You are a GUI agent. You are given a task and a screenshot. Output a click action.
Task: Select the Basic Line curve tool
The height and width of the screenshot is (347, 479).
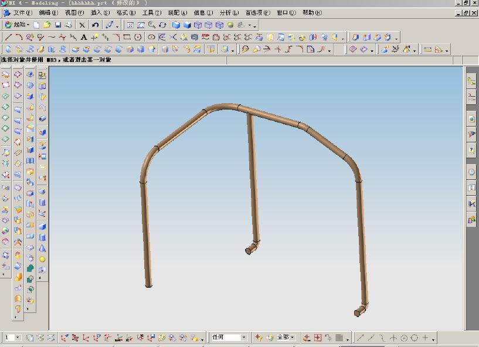[x=8, y=38]
